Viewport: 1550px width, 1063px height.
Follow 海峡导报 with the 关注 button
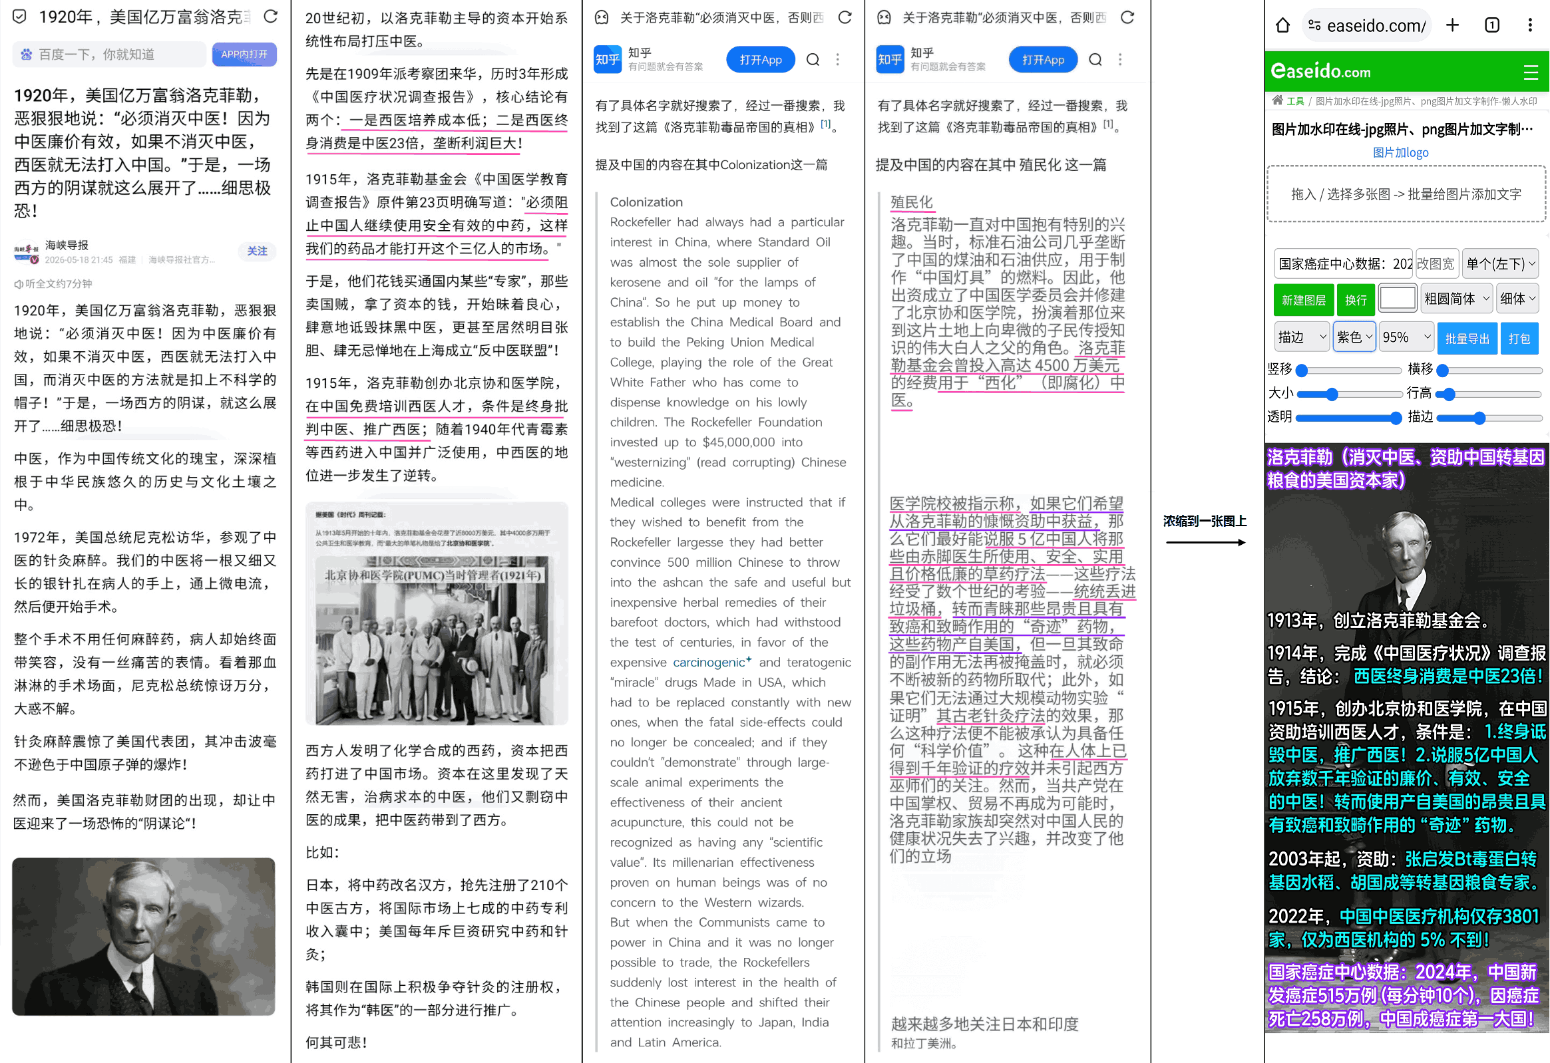[257, 251]
